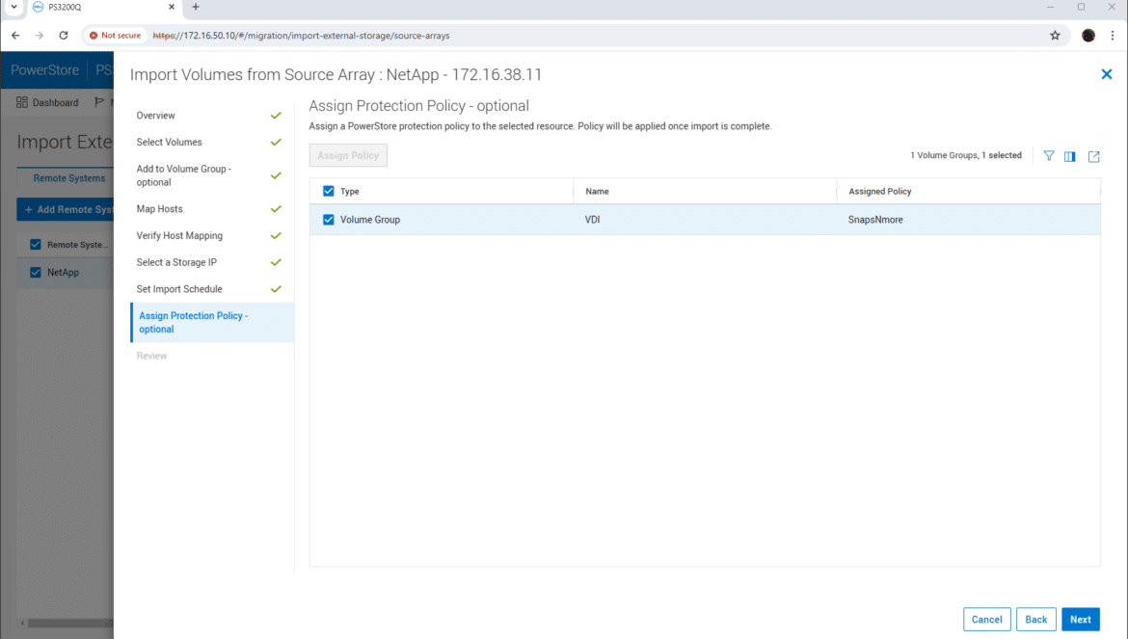Screen dimensions: 1128x639
Task: Go back in browser history
Action: [x=15, y=36]
